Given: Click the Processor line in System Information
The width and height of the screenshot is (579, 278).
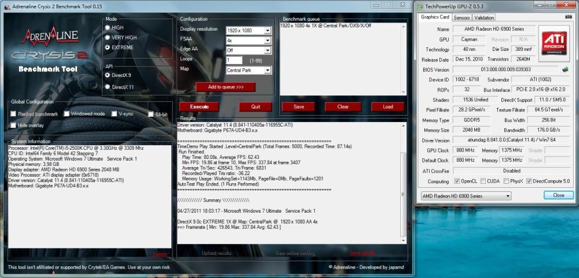Looking at the screenshot, I should [76, 148].
